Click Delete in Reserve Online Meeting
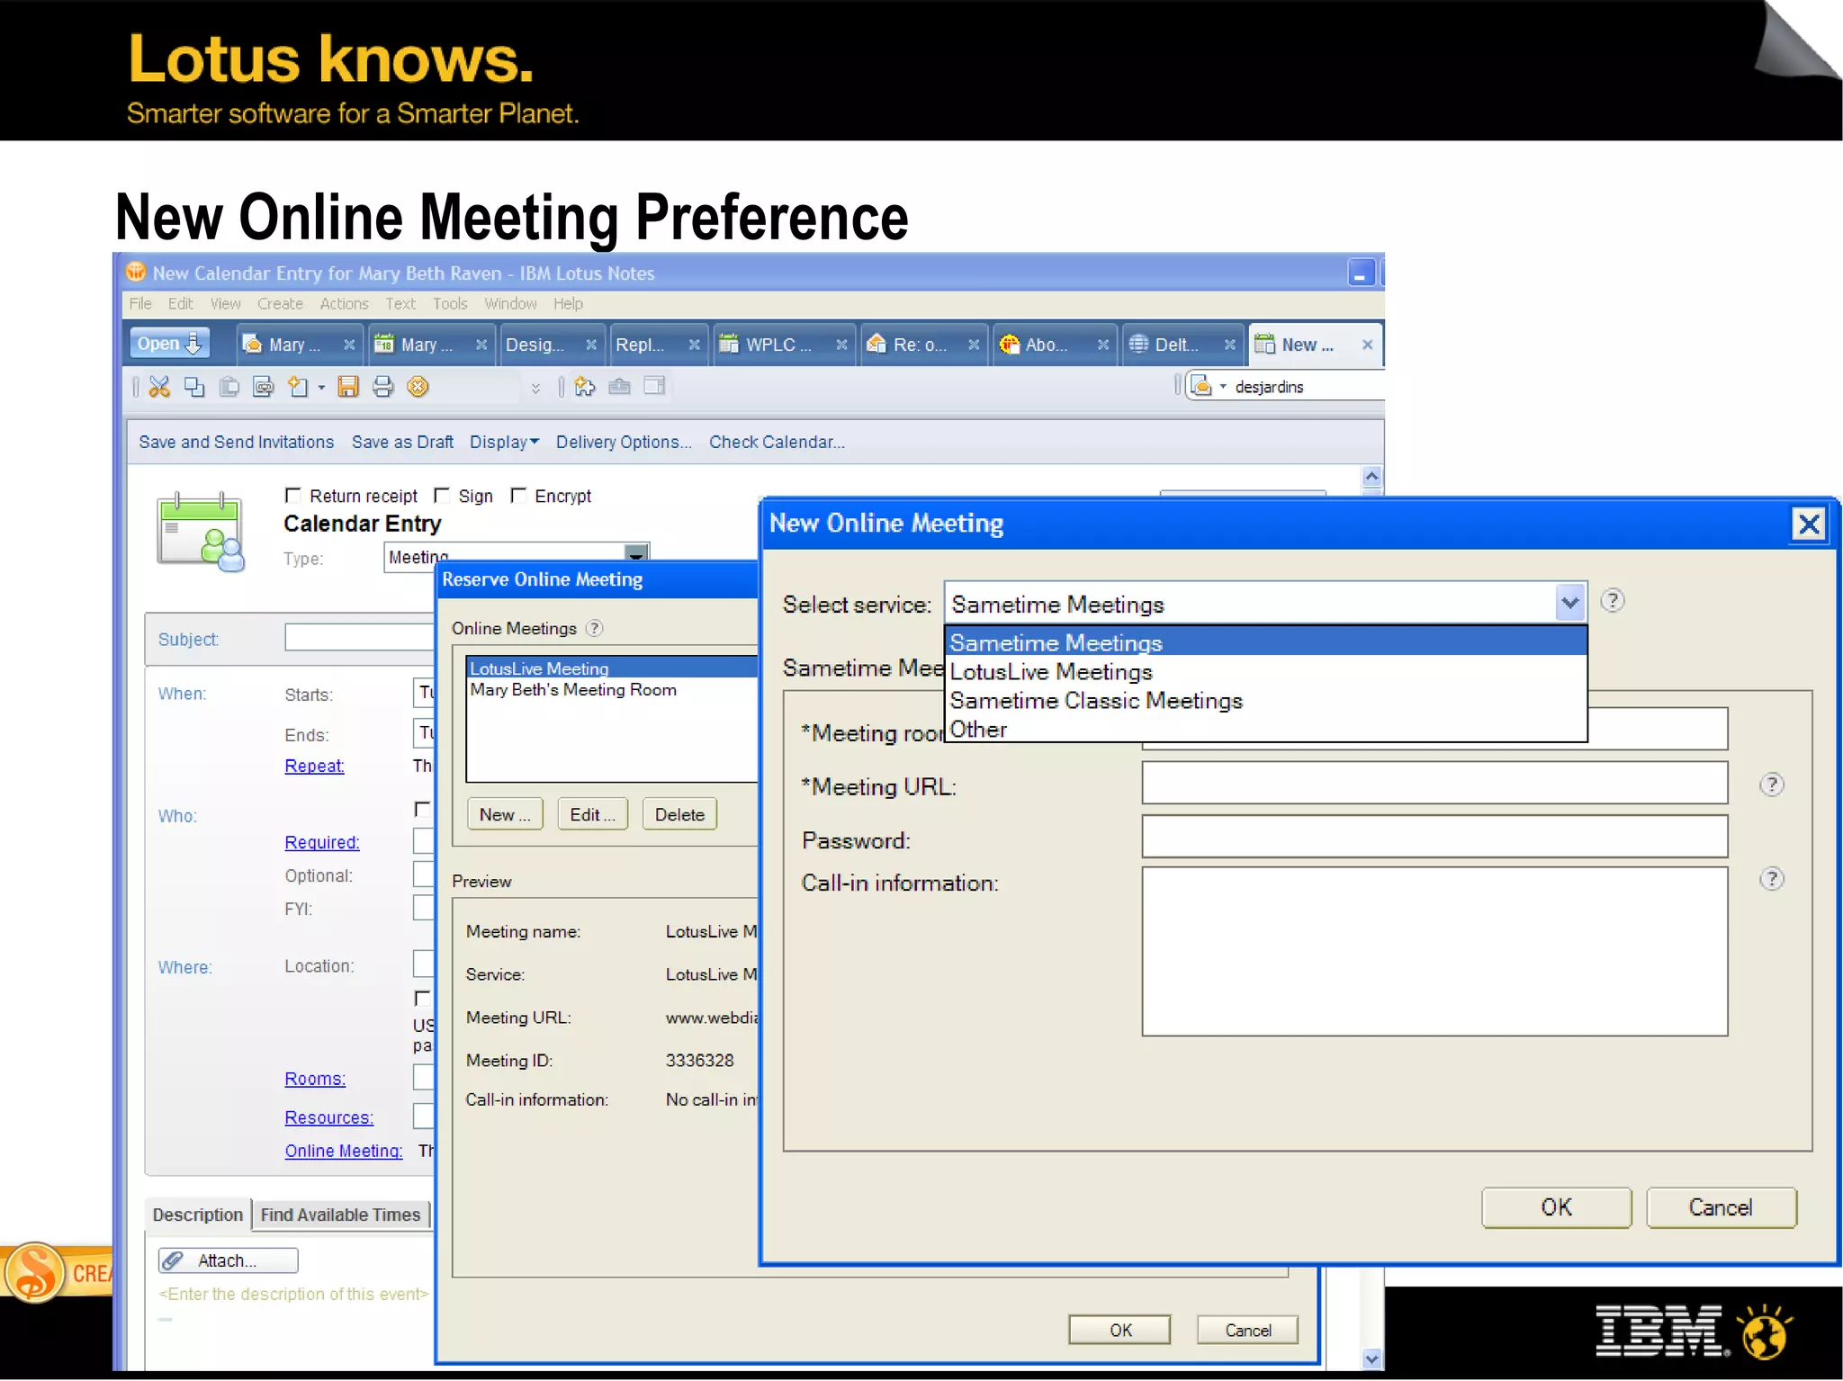 679,814
